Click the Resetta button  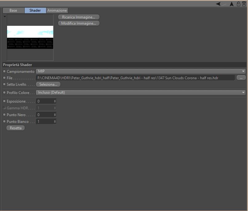[x=16, y=128]
